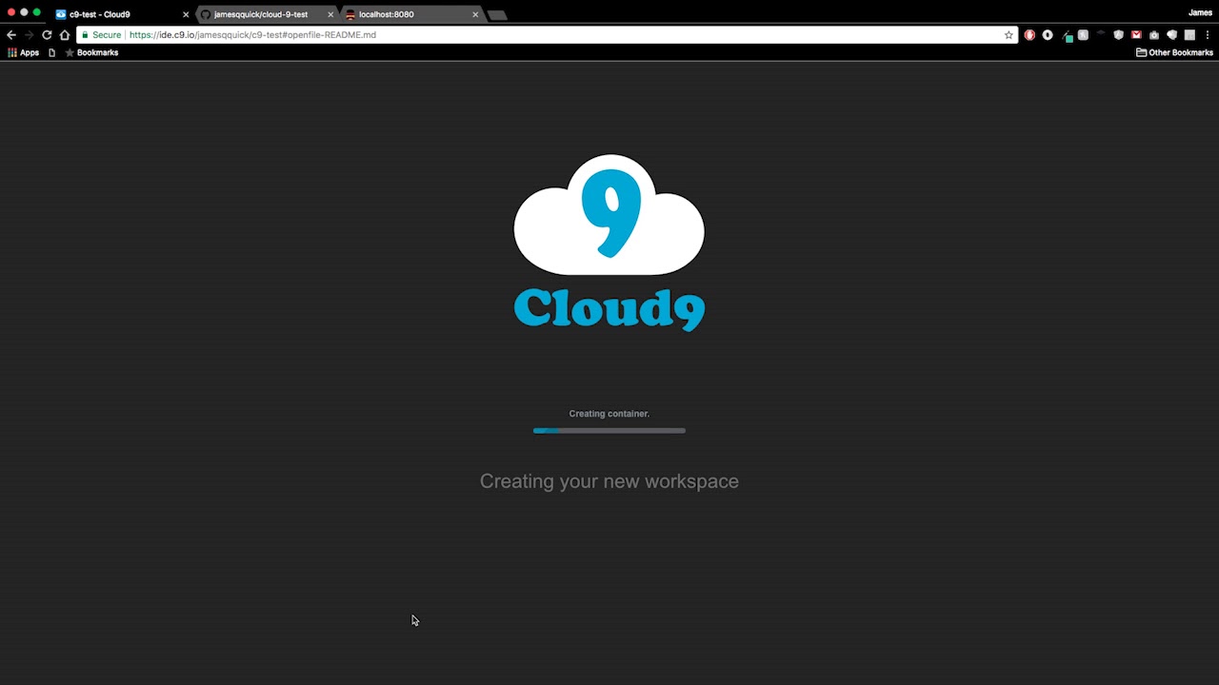
Task: Open the Other Bookmarks folder
Action: (x=1174, y=53)
